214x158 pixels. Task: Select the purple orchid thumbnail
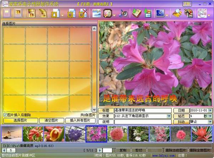tap(75, 134)
